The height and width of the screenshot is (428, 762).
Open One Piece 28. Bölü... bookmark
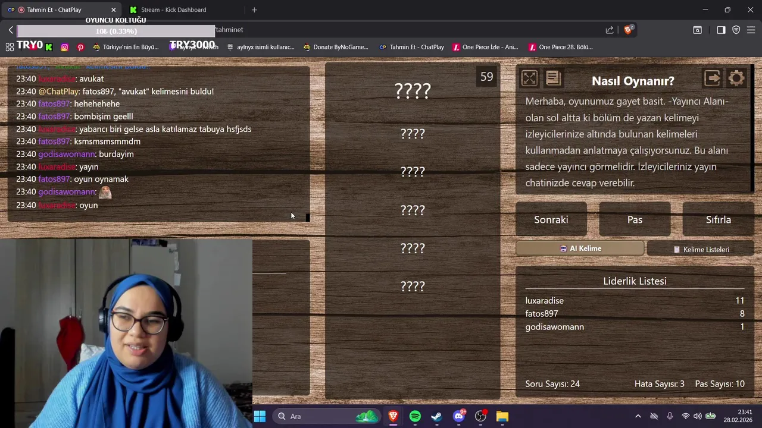(x=561, y=47)
